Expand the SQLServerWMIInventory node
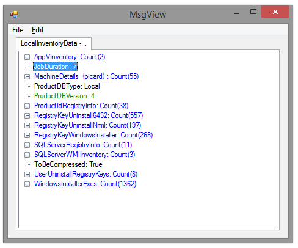The width and height of the screenshot is (298, 248). 27,155
